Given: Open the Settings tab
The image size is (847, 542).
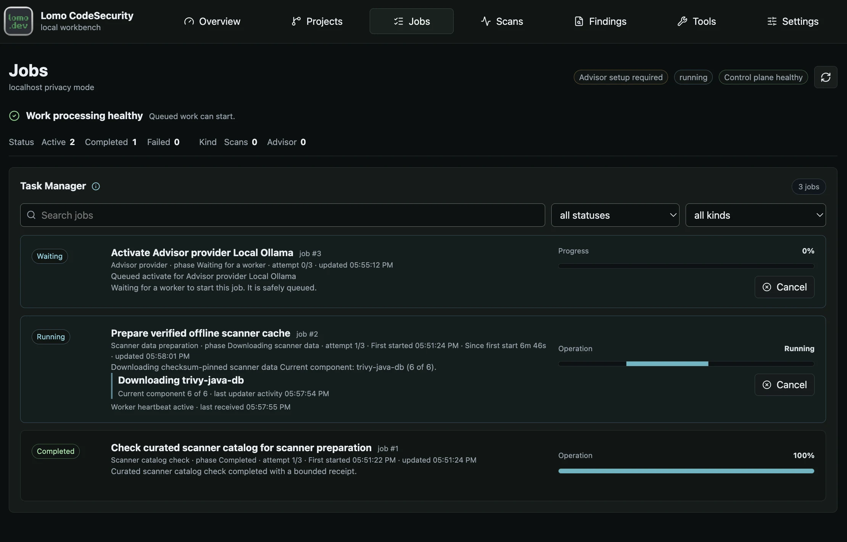Looking at the screenshot, I should [x=793, y=21].
